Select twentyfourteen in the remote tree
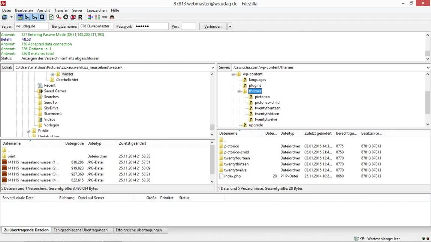This screenshot has height=242, width=431. pos(268,108)
